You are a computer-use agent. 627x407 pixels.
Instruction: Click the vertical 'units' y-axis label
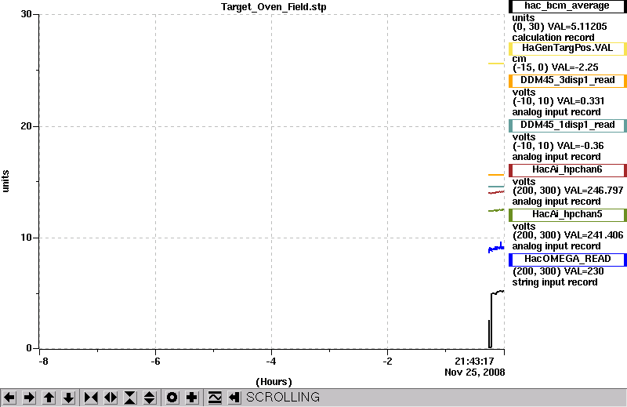click(x=5, y=181)
